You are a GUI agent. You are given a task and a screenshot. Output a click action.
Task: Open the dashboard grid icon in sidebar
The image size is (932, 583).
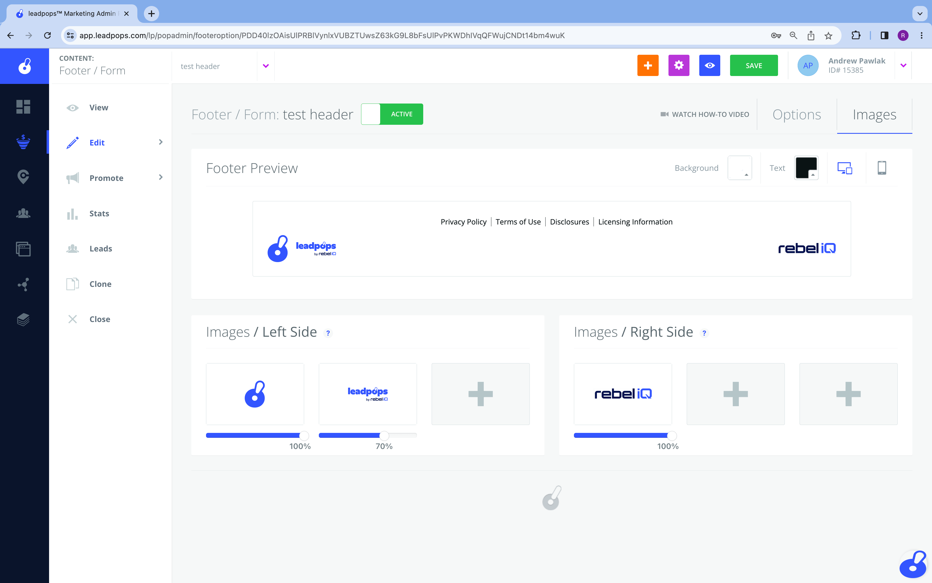click(x=23, y=107)
